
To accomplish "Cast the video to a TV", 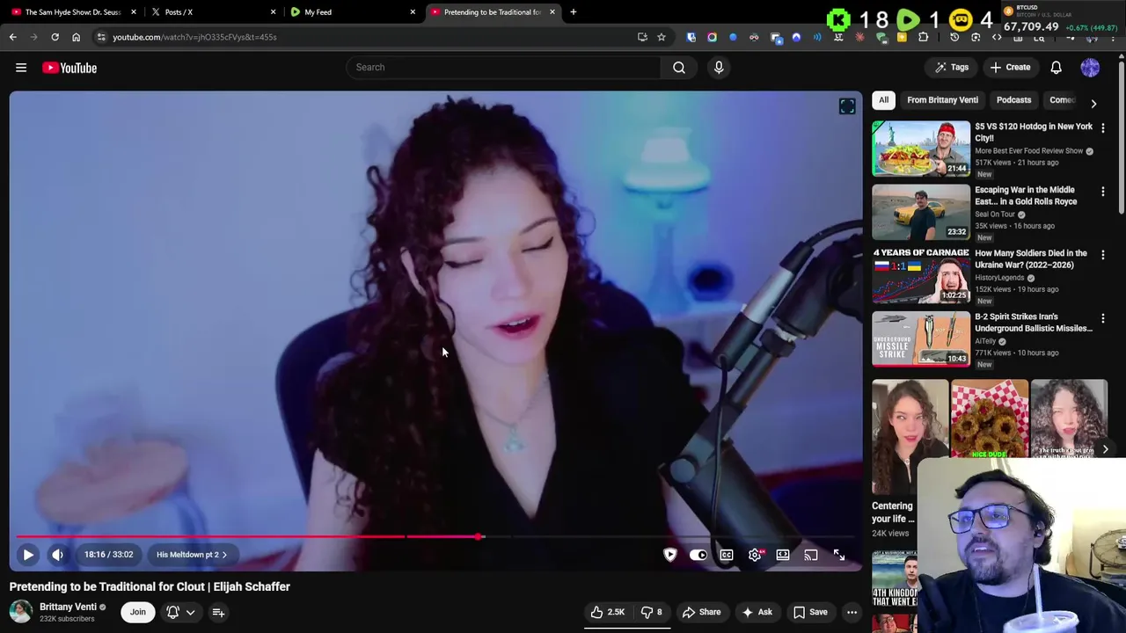I will [x=811, y=555].
